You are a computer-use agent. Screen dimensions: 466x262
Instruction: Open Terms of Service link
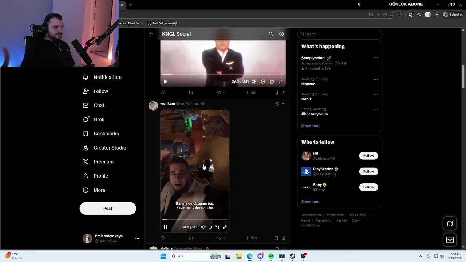[x=311, y=215]
